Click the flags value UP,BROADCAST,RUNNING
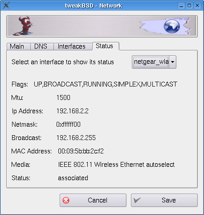The width and height of the screenshot is (204, 215). [x=106, y=84]
